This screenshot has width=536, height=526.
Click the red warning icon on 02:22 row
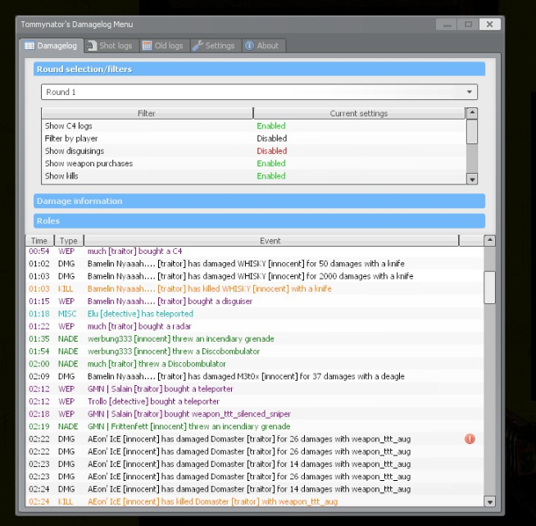(470, 439)
